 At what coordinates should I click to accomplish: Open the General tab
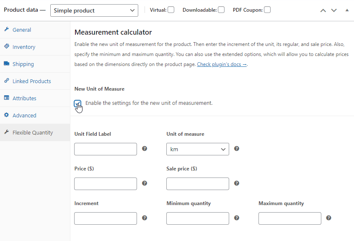[x=35, y=30]
